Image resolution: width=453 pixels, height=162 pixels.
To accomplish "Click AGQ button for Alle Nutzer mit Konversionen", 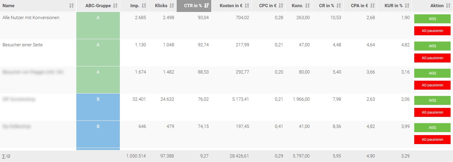I will (432, 19).
